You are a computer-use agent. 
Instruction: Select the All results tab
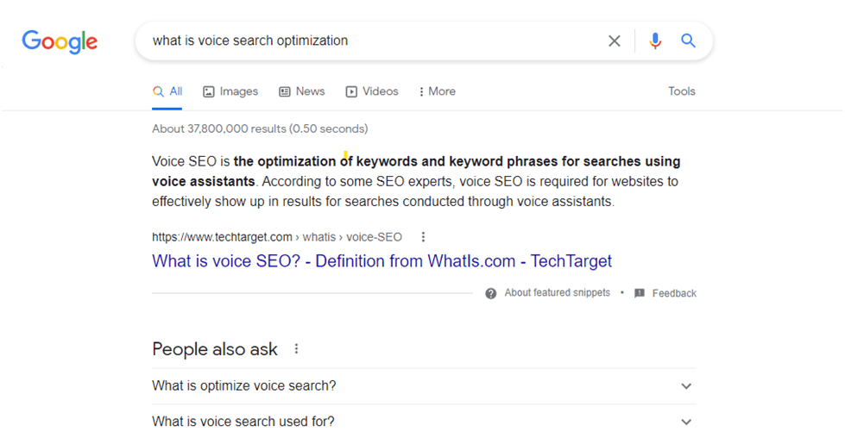coord(167,91)
